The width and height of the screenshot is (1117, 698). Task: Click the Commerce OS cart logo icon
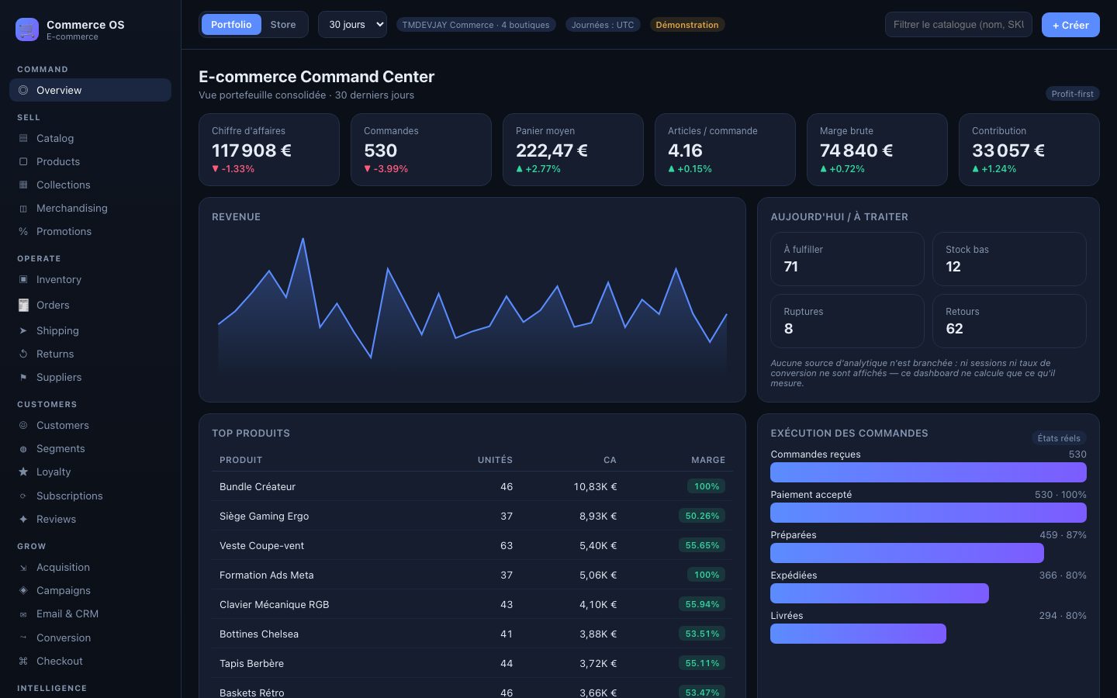click(x=27, y=29)
